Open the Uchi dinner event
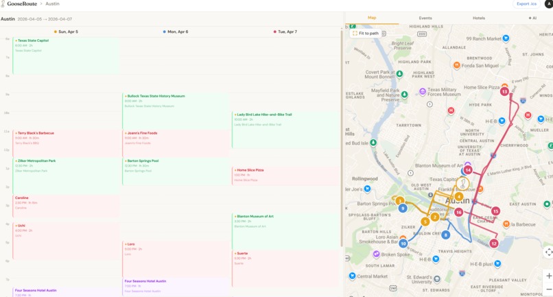The width and height of the screenshot is (553, 297). [67, 241]
